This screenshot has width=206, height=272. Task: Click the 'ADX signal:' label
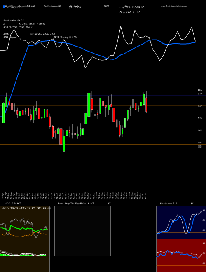tap(10, 37)
